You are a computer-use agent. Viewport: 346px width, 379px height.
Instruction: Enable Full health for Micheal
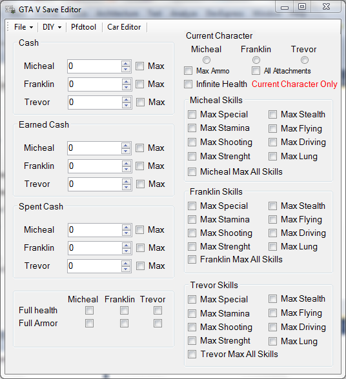(x=89, y=311)
